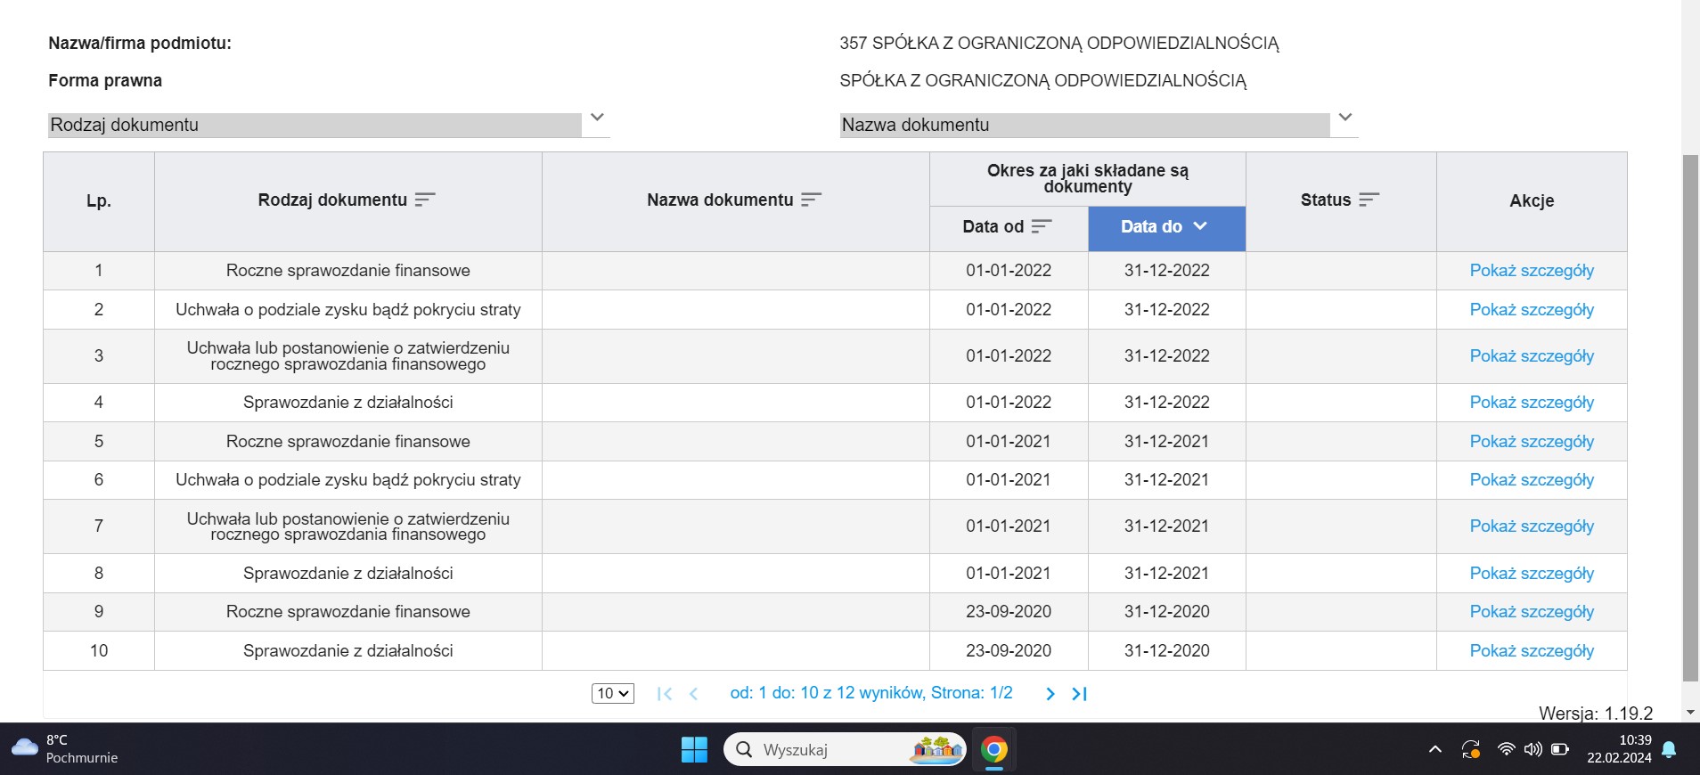Show hidden system tray icons
Screen dimensions: 1700x775
[x=1434, y=750]
